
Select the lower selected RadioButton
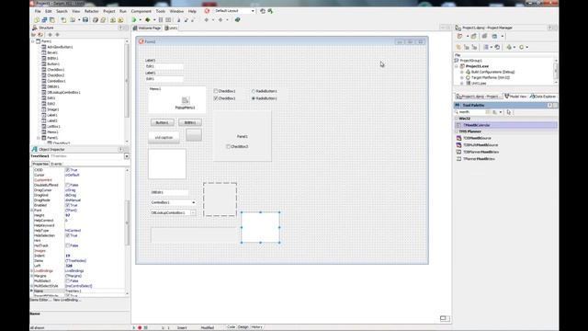click(254, 98)
